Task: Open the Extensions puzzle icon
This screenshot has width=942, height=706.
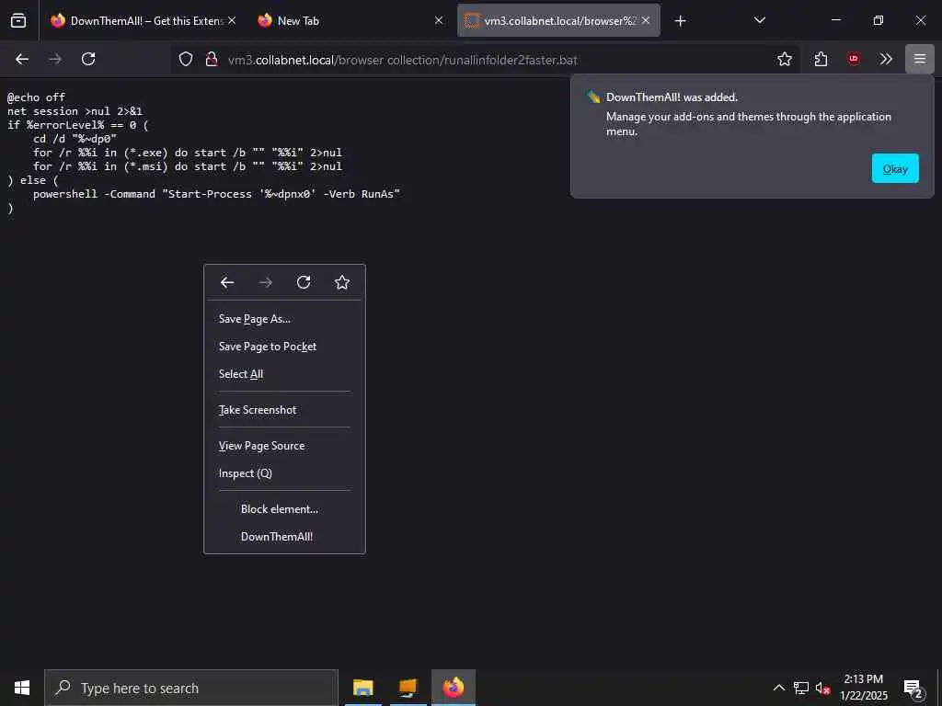Action: pyautogui.click(x=821, y=59)
